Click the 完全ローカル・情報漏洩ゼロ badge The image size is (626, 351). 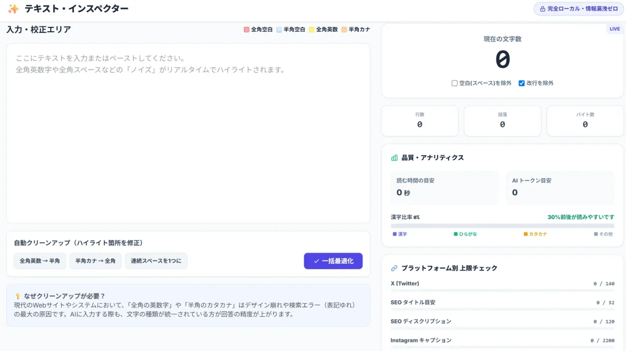[x=578, y=9]
